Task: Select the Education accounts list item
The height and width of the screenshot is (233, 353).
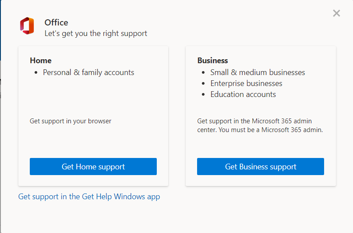Action: (243, 94)
